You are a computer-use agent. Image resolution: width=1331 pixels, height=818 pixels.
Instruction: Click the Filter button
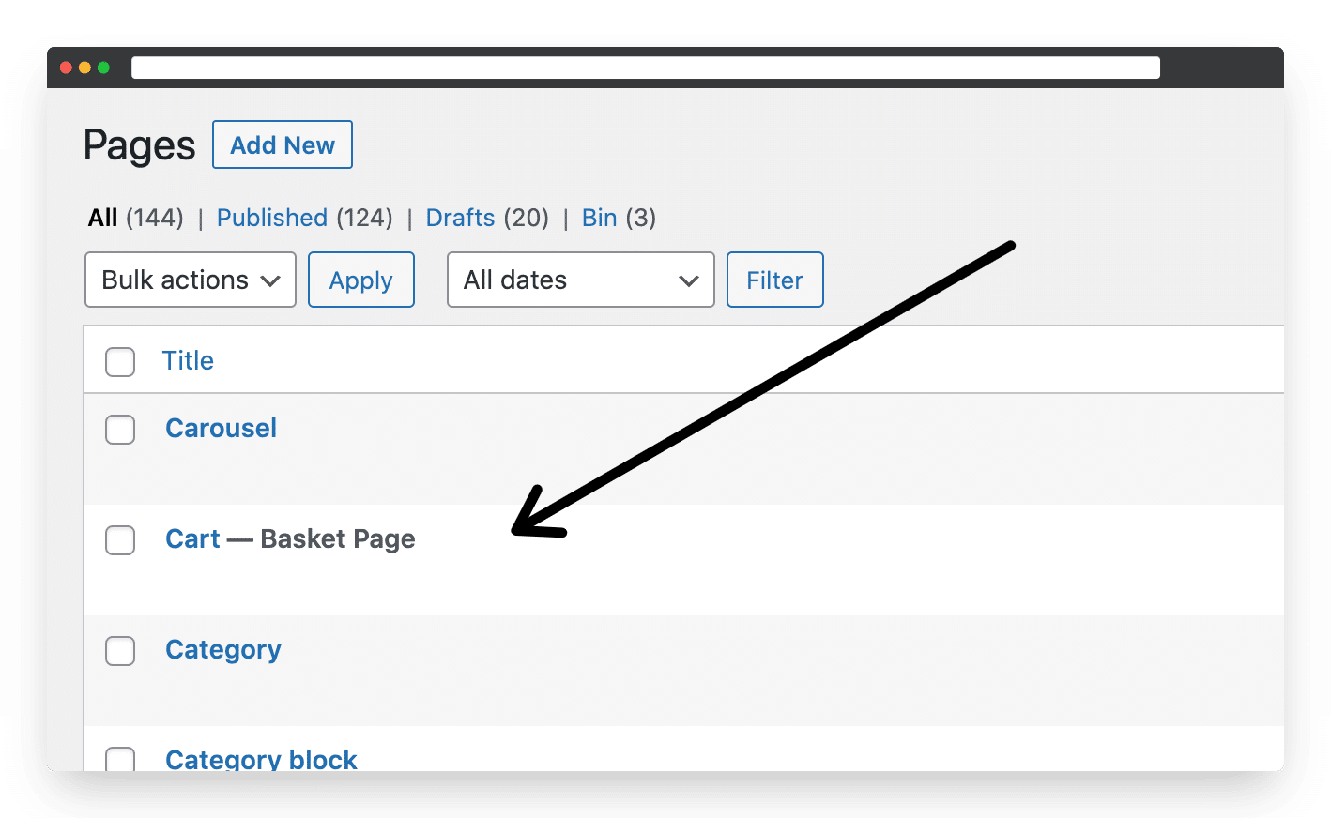click(775, 280)
